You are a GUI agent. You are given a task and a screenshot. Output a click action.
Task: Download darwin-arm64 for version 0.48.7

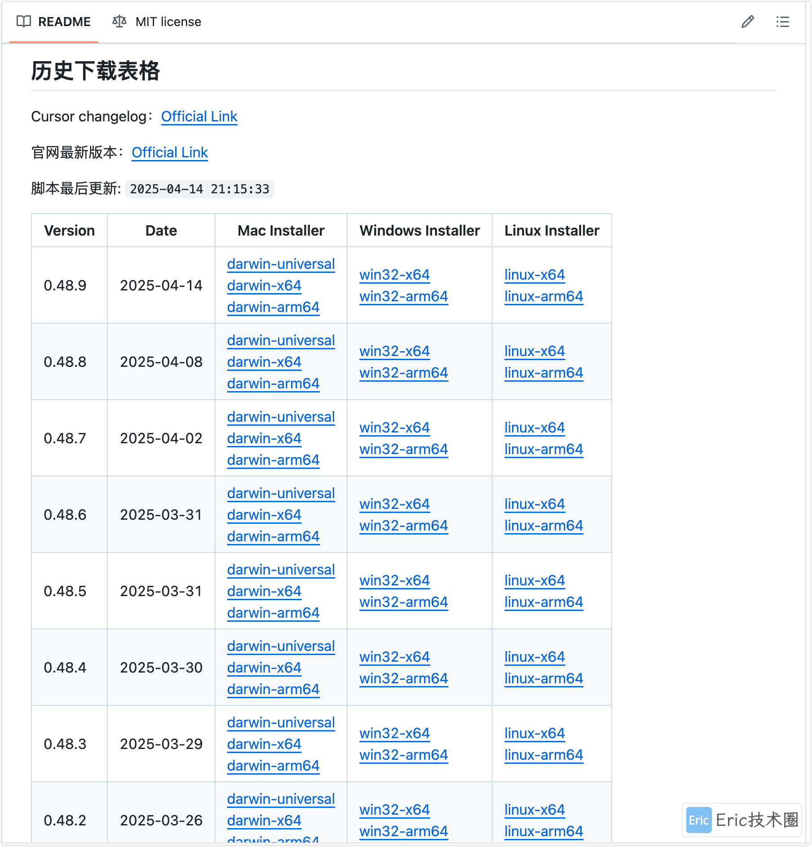(x=273, y=460)
